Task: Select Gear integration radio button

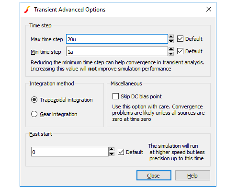Action: tap(34, 114)
